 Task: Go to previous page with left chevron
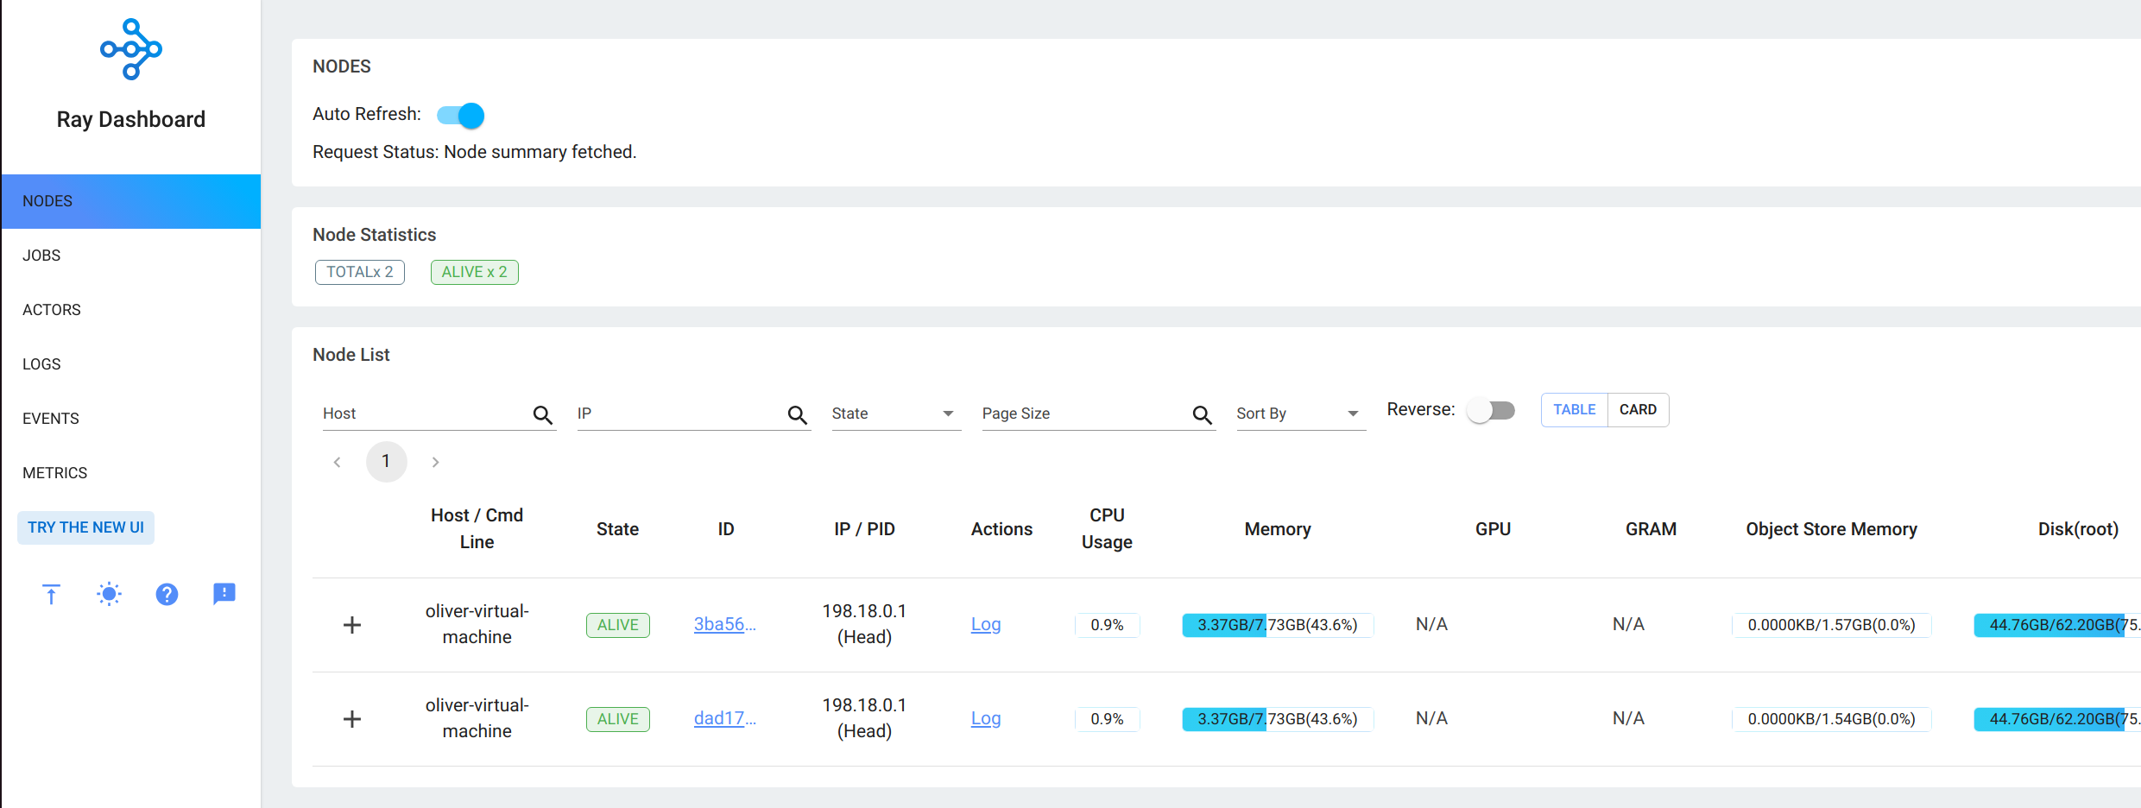[337, 462]
